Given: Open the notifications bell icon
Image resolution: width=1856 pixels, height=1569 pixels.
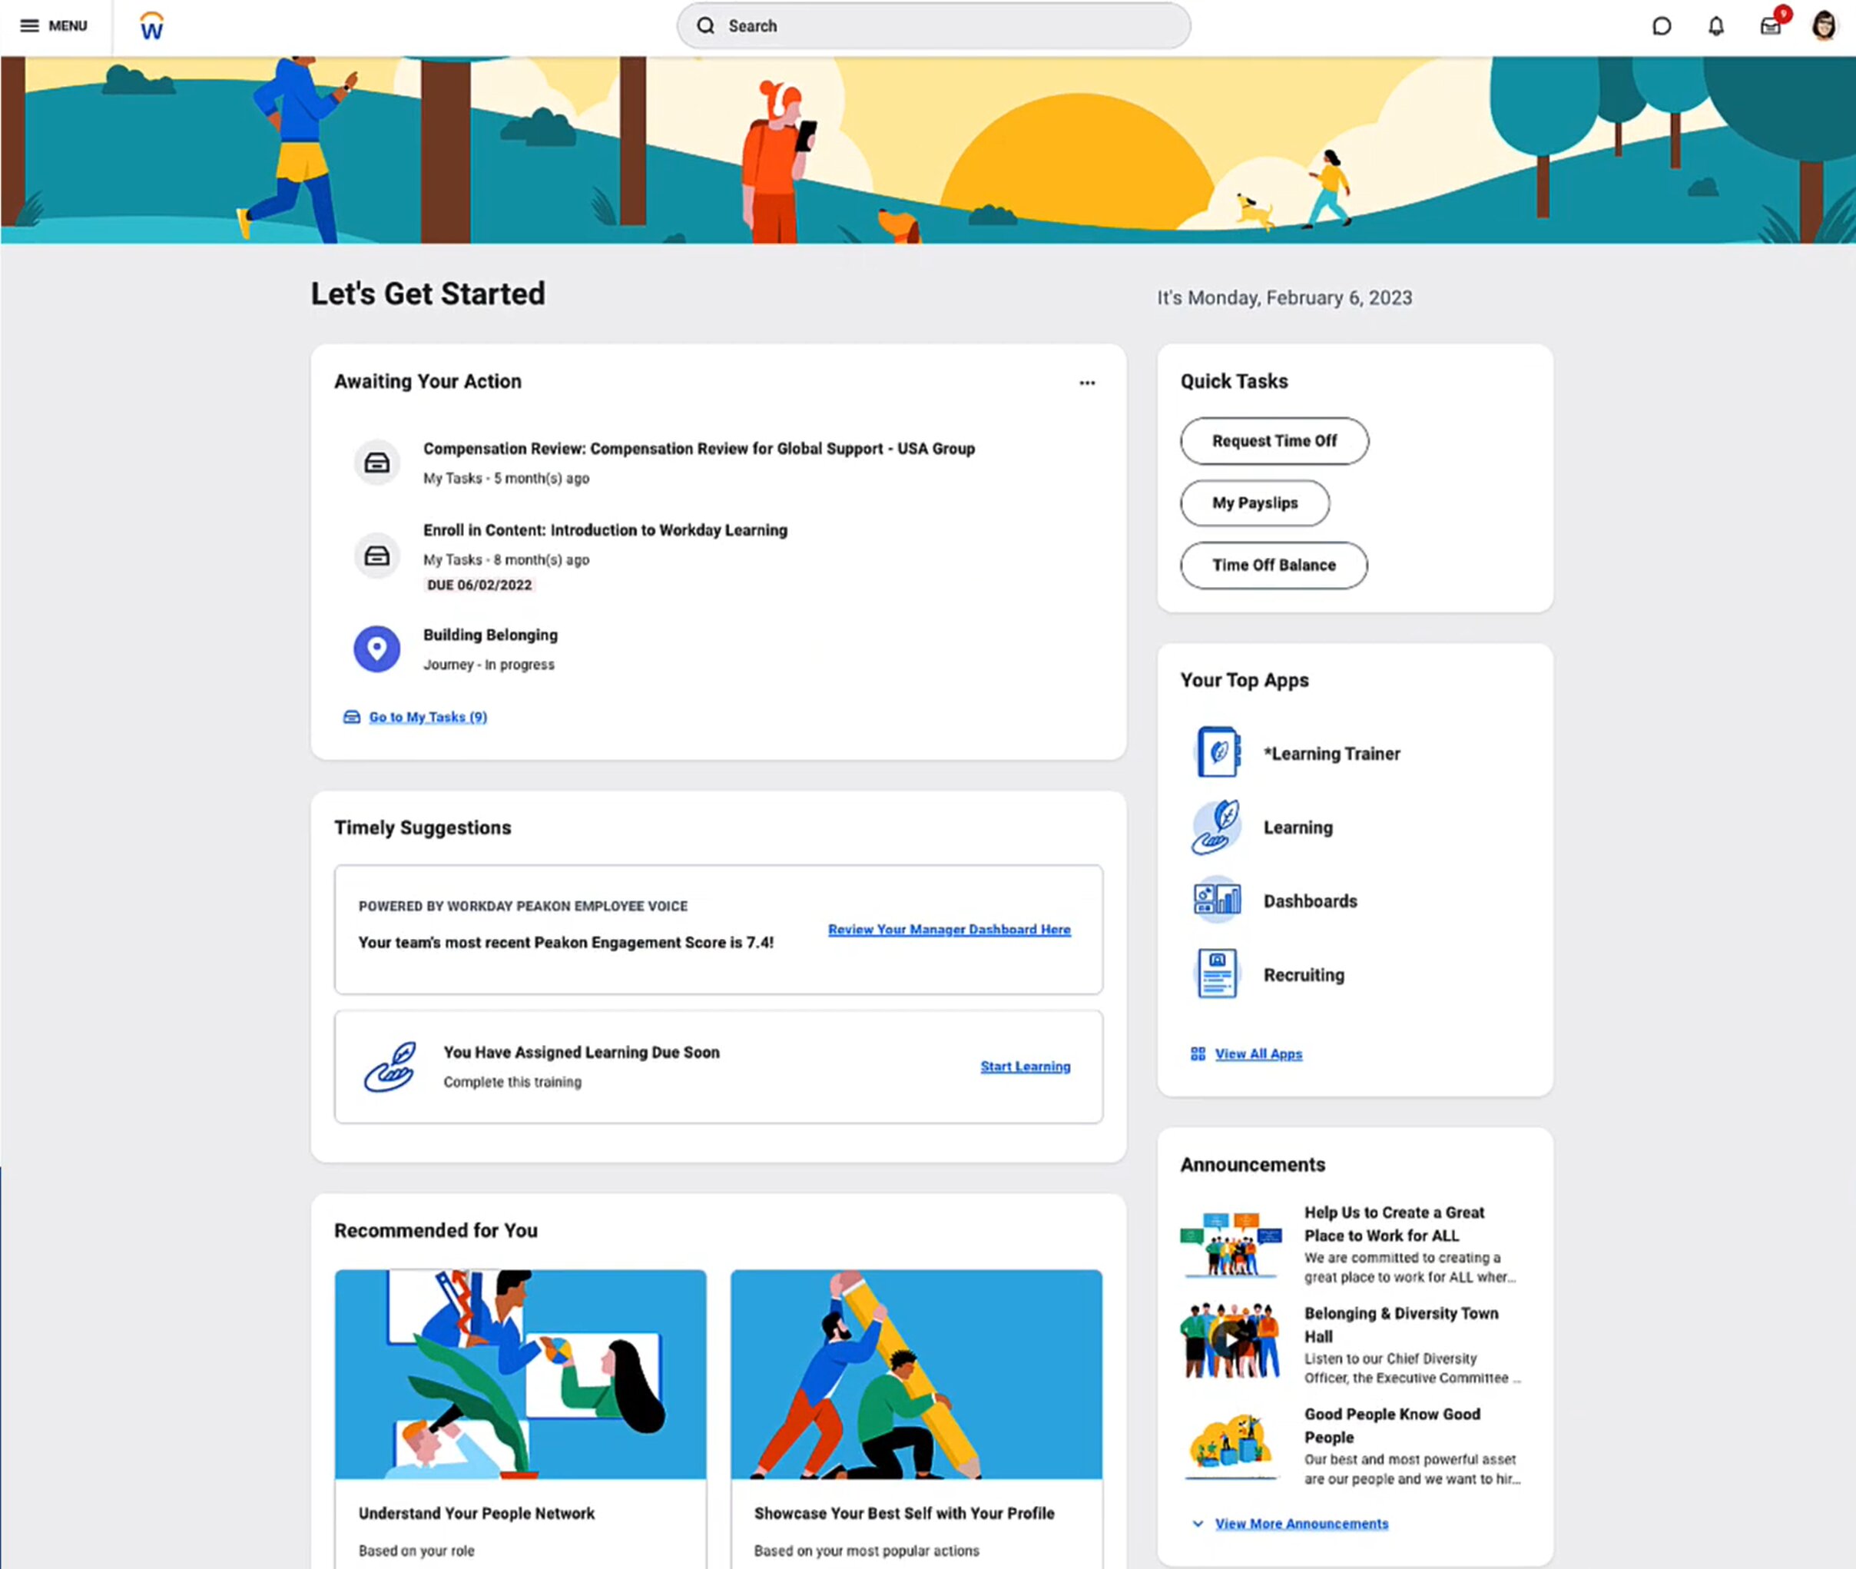Looking at the screenshot, I should (1715, 27).
